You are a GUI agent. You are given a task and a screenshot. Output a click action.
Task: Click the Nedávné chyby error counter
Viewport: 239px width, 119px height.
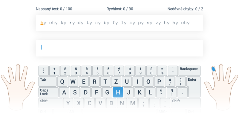tap(185, 9)
